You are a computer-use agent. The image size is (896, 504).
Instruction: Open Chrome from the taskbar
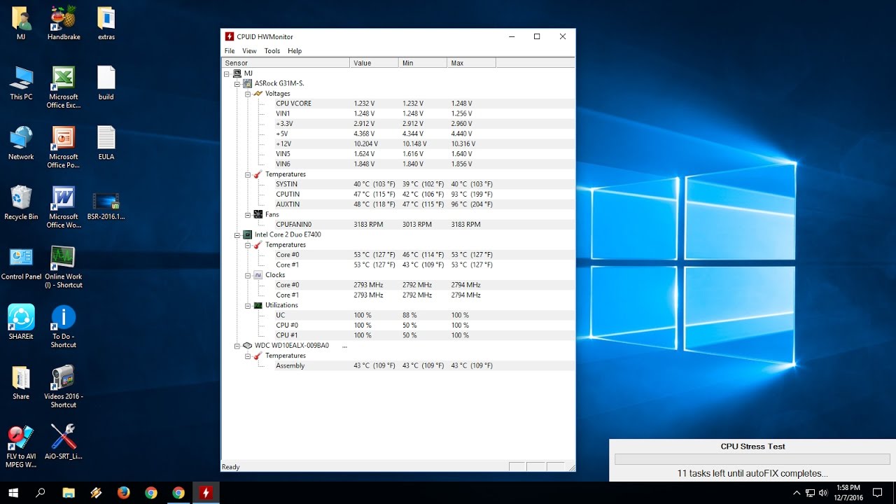tap(151, 493)
